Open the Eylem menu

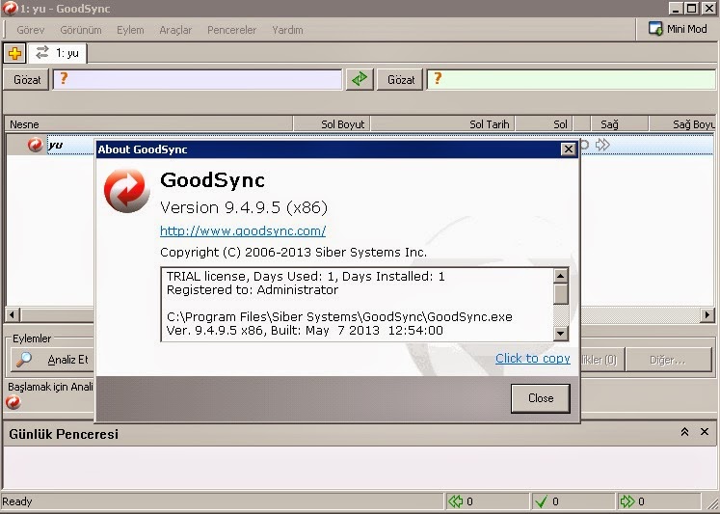[x=130, y=30]
